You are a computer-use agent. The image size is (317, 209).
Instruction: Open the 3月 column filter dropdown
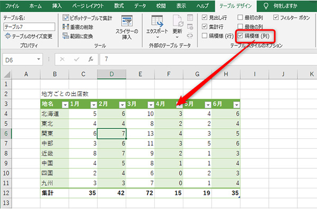point(151,105)
